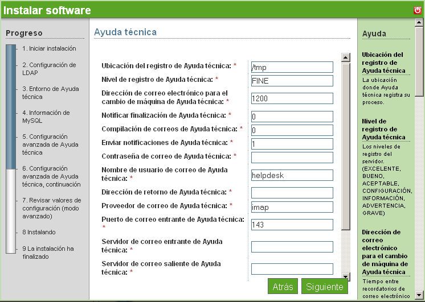
Task: Click the incoming mail port field with 143
Action: (x=292, y=225)
